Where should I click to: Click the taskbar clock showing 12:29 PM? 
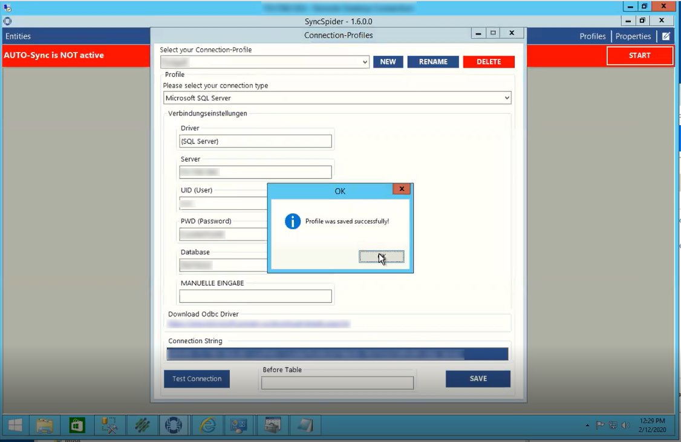(652, 425)
